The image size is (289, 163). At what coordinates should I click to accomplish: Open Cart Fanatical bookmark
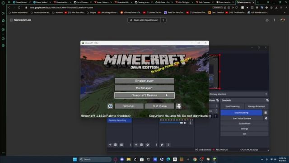pos(216,13)
